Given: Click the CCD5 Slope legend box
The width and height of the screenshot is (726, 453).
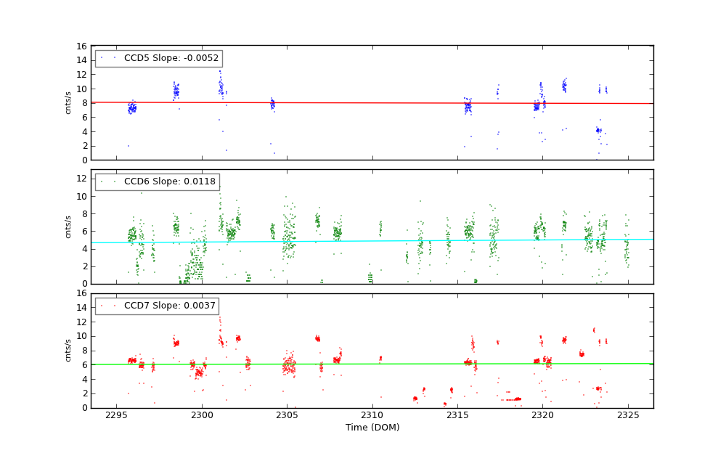Looking at the screenshot, I should tap(158, 58).
